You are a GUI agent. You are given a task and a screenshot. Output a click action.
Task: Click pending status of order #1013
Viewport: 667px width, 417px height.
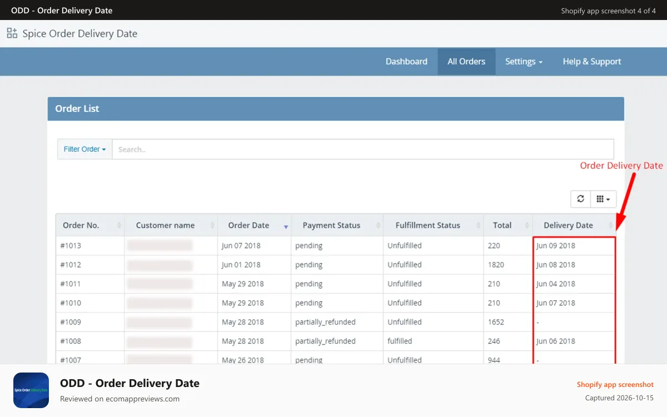click(x=309, y=246)
